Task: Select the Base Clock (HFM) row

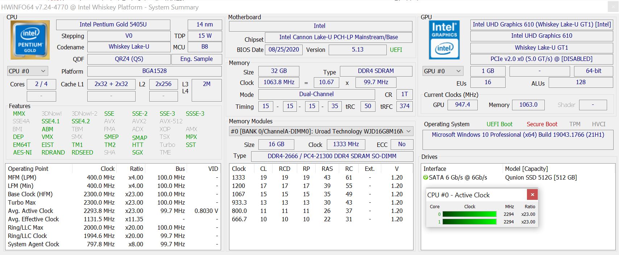Action: (x=113, y=194)
